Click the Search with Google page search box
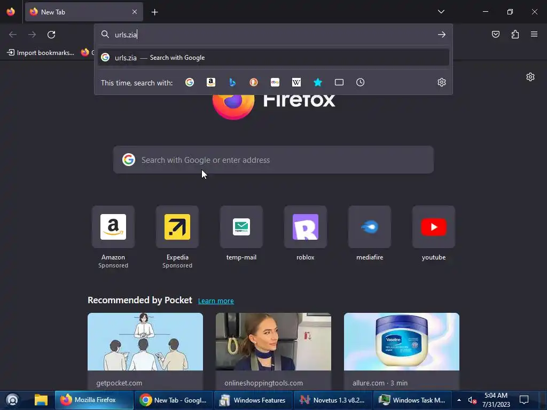This screenshot has height=410, width=547. click(273, 160)
